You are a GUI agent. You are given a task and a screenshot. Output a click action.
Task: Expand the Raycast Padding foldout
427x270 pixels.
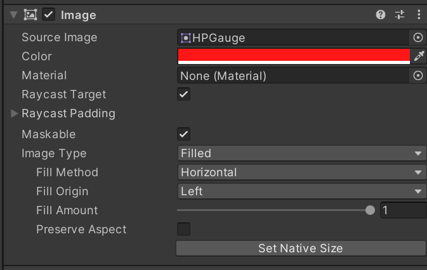tap(15, 114)
